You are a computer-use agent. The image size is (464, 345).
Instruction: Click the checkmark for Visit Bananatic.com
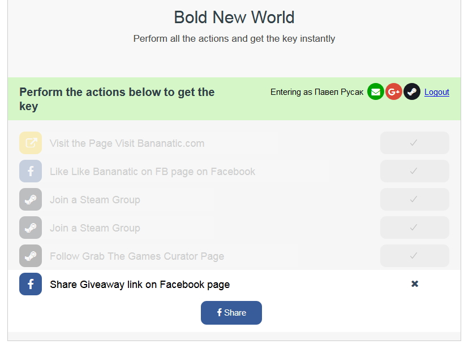(x=414, y=143)
